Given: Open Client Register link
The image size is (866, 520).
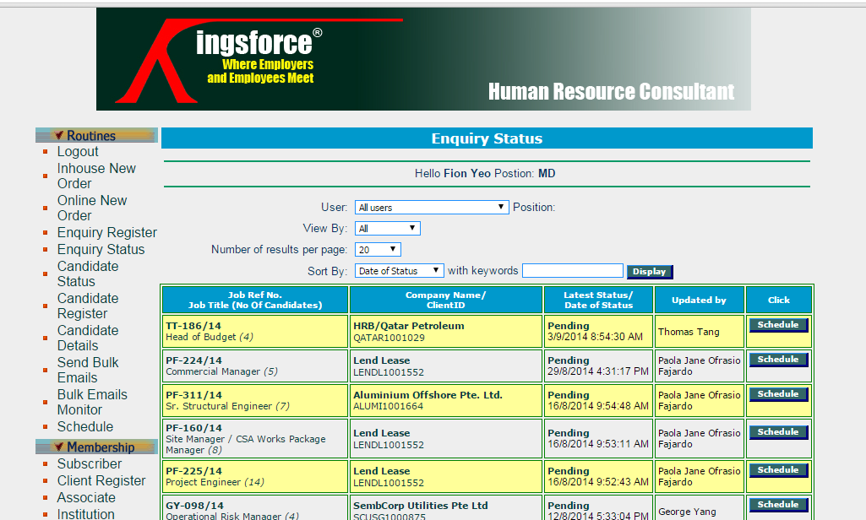Looking at the screenshot, I should pyautogui.click(x=101, y=481).
